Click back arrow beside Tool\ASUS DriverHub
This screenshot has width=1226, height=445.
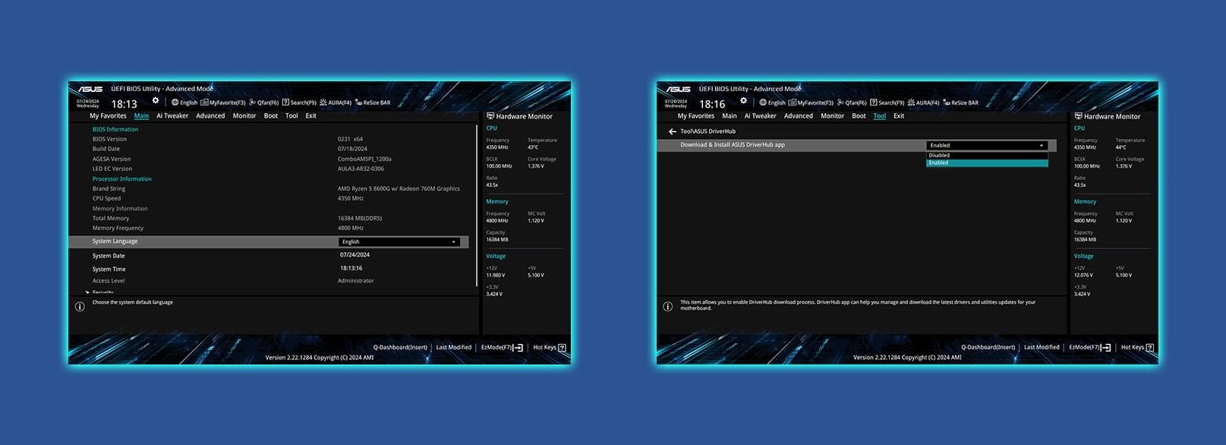(x=672, y=131)
